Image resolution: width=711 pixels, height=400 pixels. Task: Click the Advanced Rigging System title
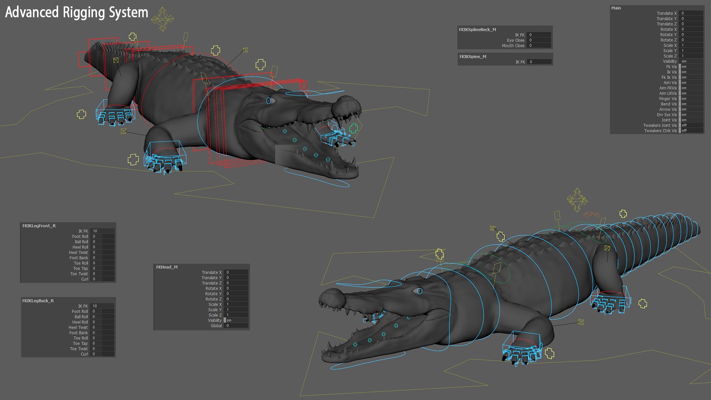coord(77,12)
